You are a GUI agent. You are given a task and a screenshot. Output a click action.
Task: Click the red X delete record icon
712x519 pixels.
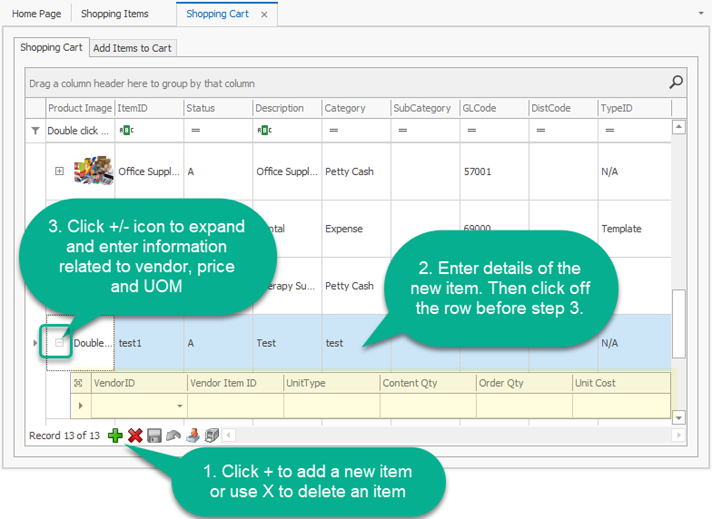click(135, 435)
